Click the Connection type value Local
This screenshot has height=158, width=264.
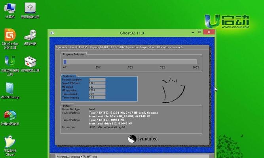click(x=92, y=109)
